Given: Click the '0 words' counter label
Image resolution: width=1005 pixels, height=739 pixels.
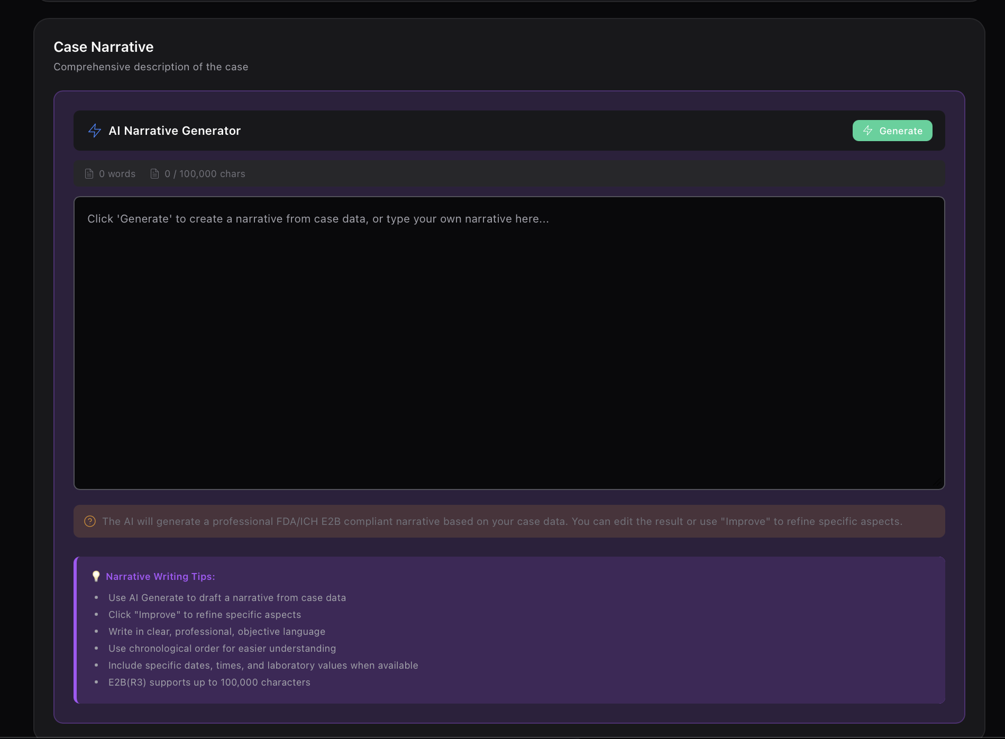Looking at the screenshot, I should 117,174.
